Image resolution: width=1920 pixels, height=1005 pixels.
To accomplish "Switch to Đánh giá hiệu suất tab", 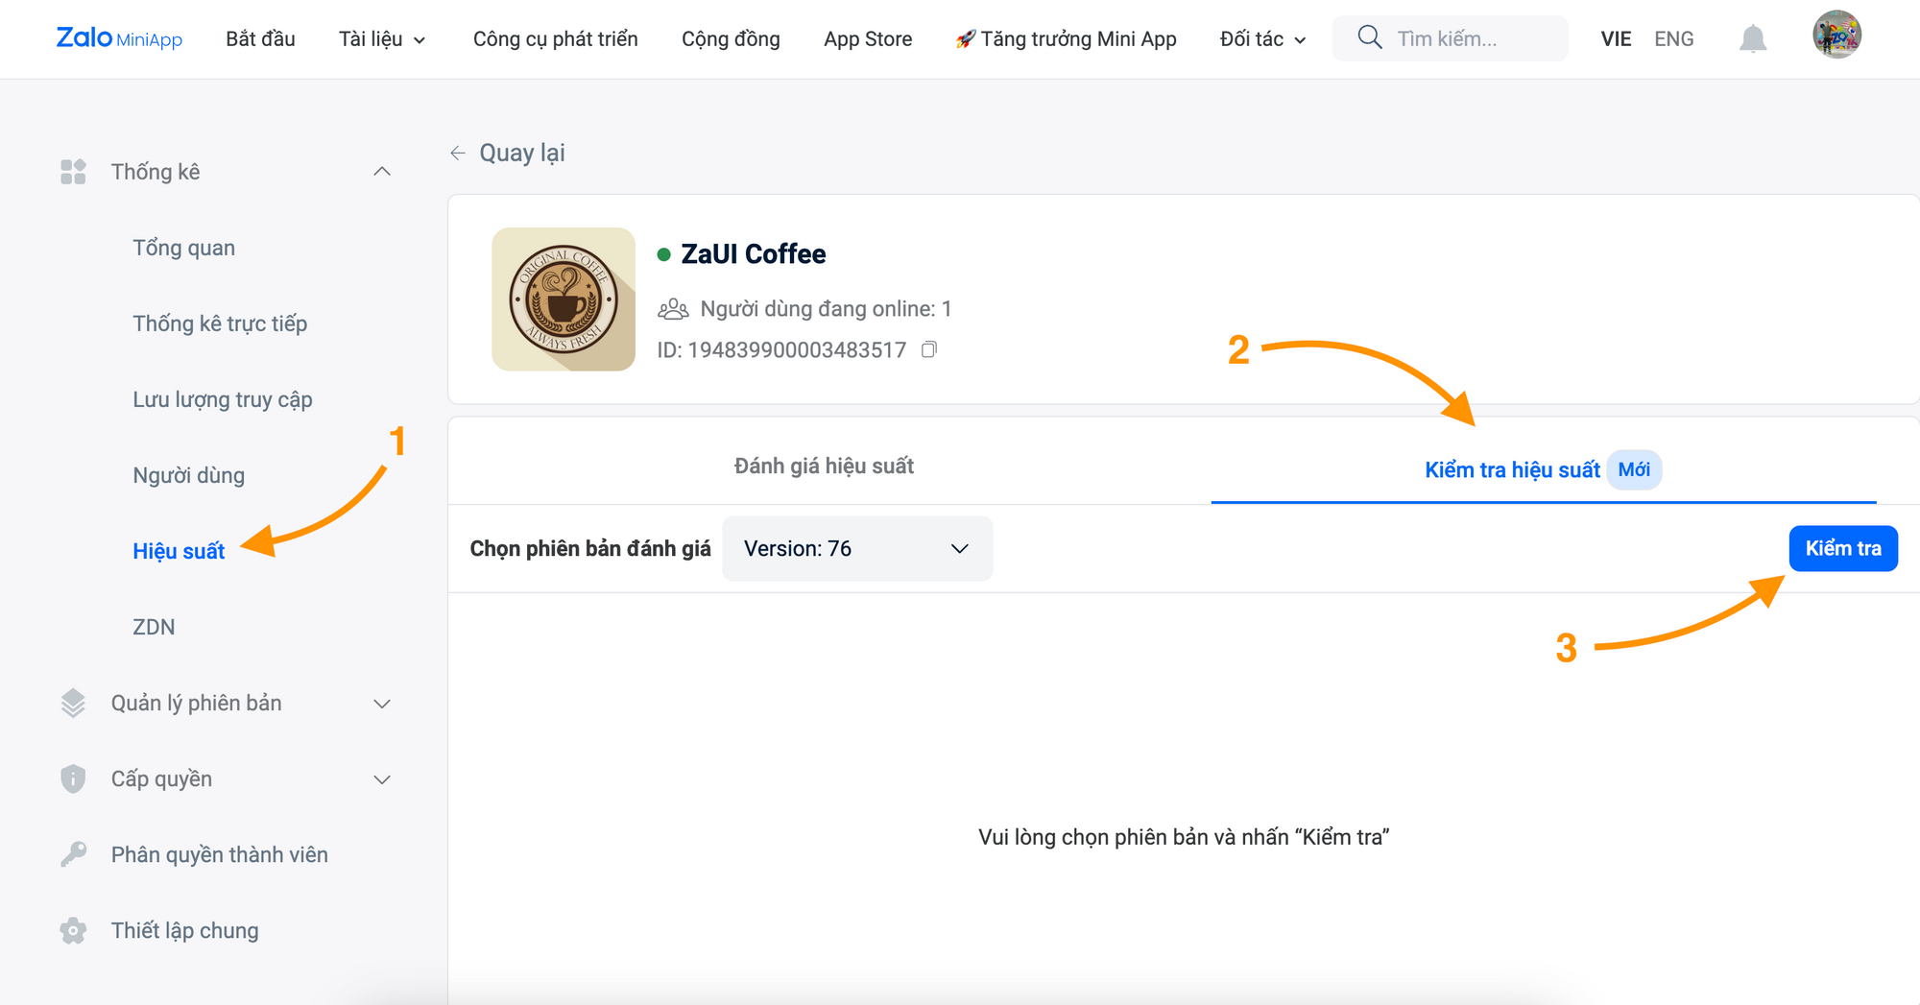I will tap(824, 467).
